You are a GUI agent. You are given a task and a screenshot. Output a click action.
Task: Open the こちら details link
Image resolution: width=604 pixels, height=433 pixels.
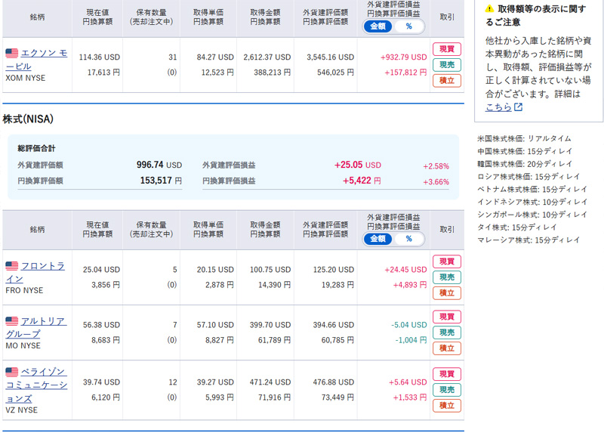tap(498, 107)
